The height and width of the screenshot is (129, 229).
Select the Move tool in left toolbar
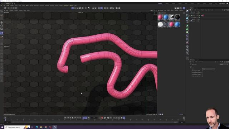tap(1, 22)
